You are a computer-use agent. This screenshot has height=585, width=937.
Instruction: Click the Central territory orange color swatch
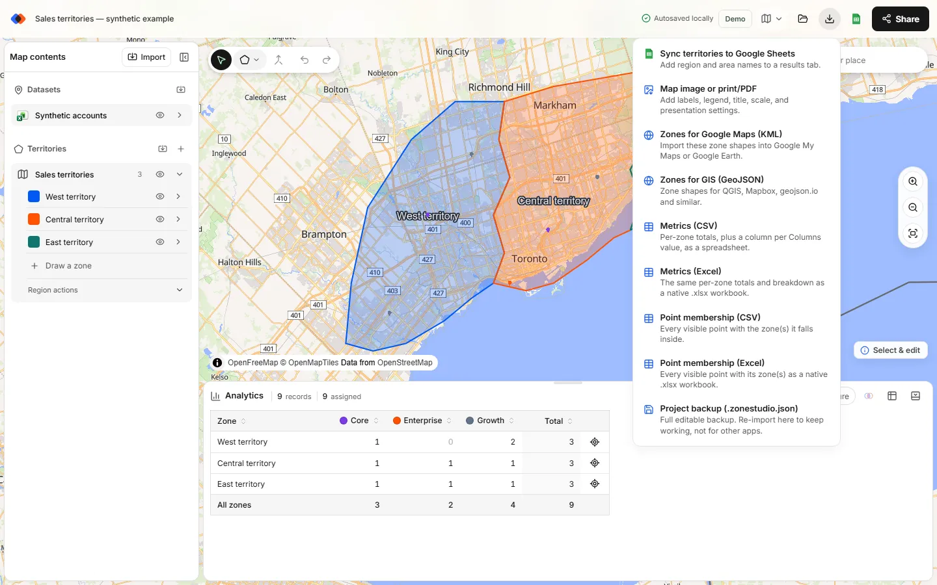34,219
